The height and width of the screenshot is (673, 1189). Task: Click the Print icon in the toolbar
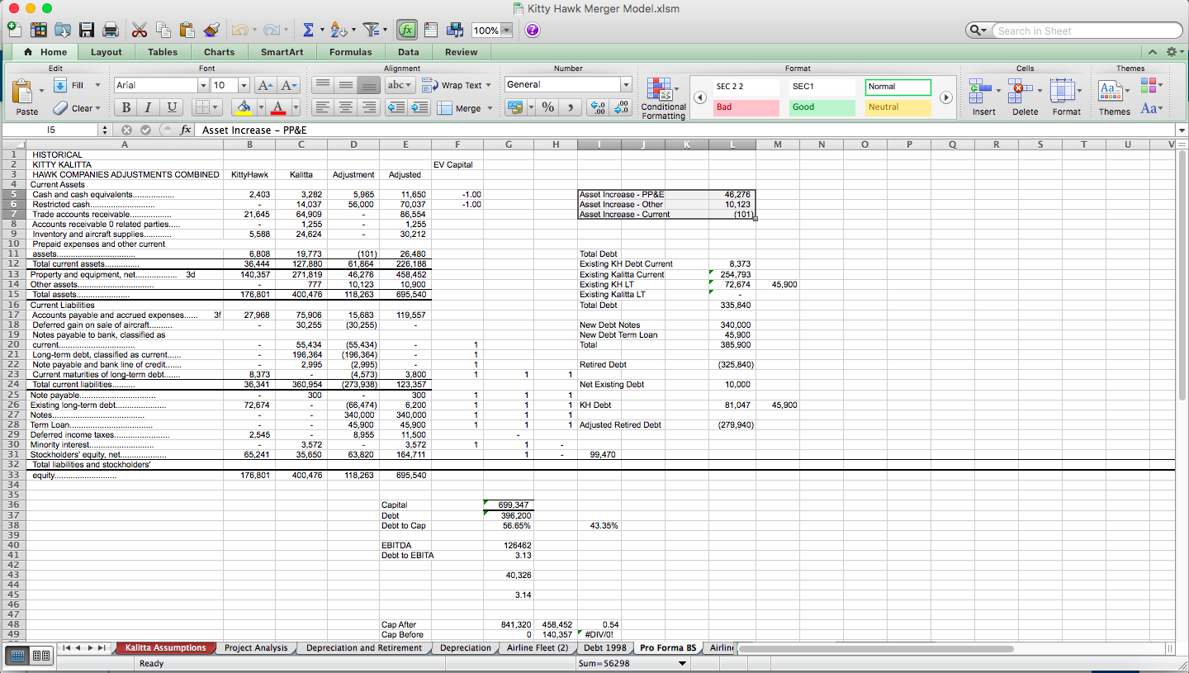tap(109, 29)
